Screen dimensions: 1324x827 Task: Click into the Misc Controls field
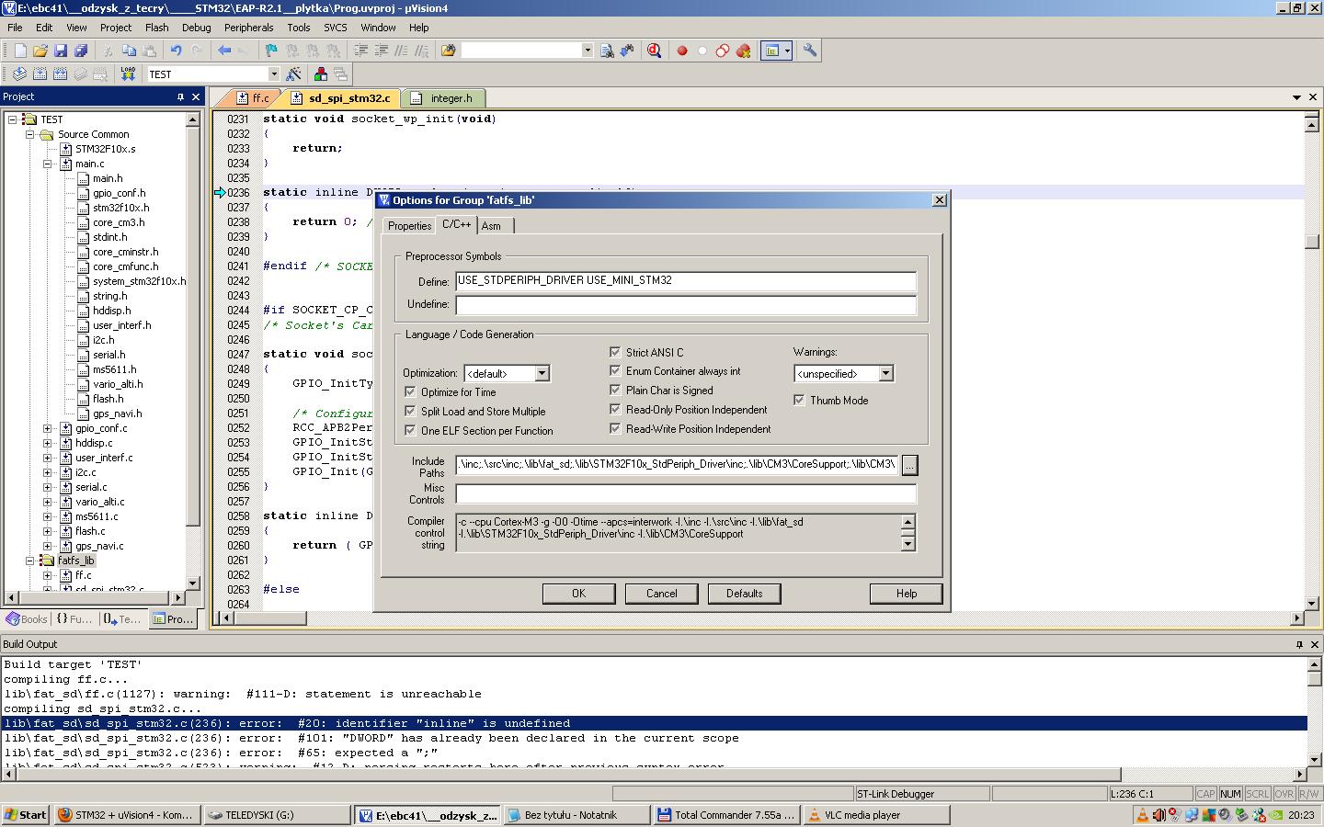point(686,493)
